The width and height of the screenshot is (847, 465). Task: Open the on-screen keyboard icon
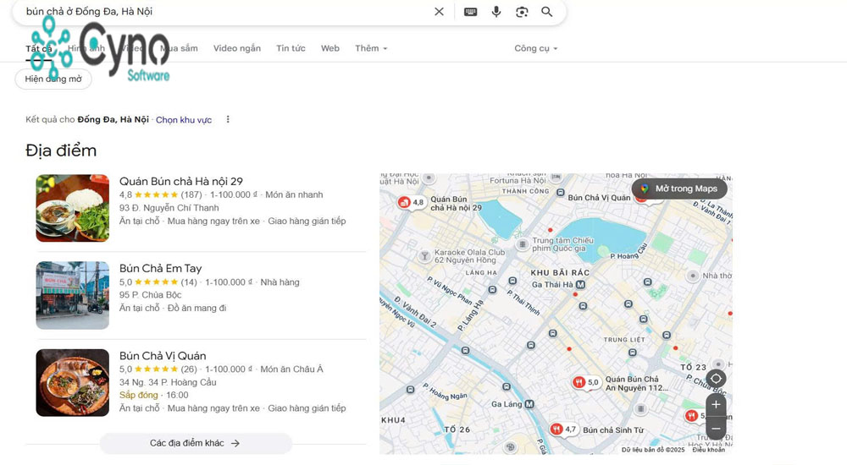point(470,12)
